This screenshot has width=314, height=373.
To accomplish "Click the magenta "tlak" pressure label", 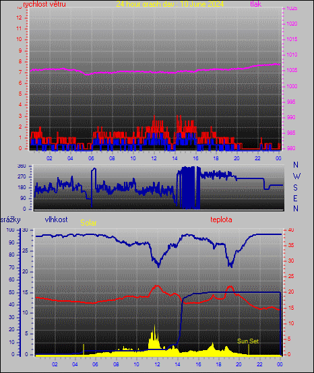I will pos(255,4).
